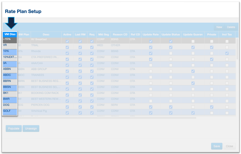241x154 pixels.
Task: Toggle Active checkbox for W/ Breakfast row
Action: pos(67,41)
